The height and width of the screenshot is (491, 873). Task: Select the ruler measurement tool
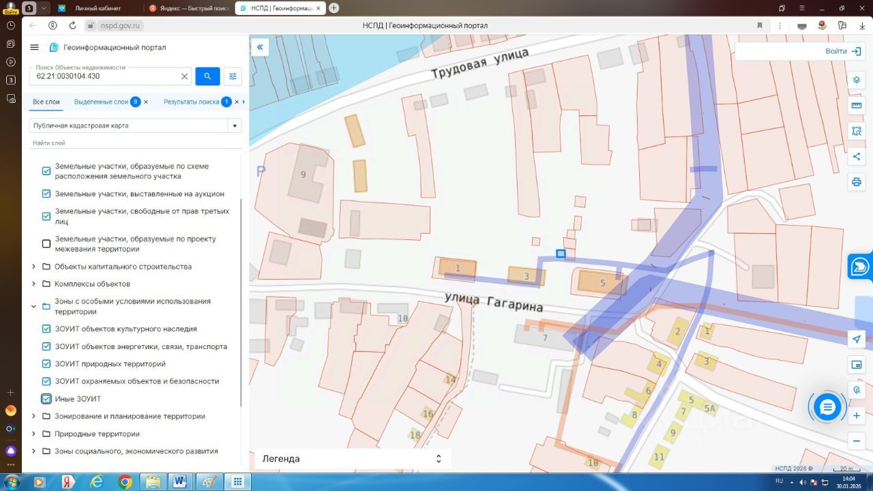point(857,106)
